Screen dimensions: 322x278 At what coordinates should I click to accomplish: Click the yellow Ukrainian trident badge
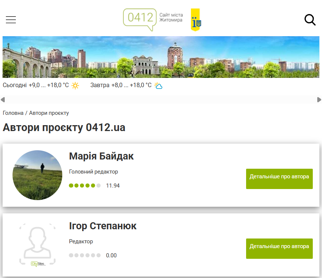pos(196,20)
